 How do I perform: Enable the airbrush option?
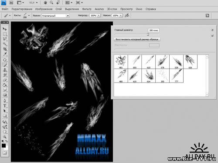[127, 15]
